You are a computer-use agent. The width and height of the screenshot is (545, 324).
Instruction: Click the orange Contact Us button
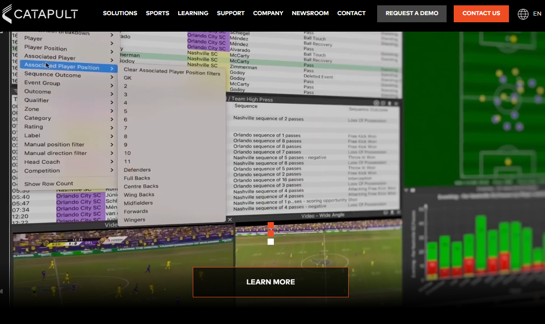pos(481,13)
